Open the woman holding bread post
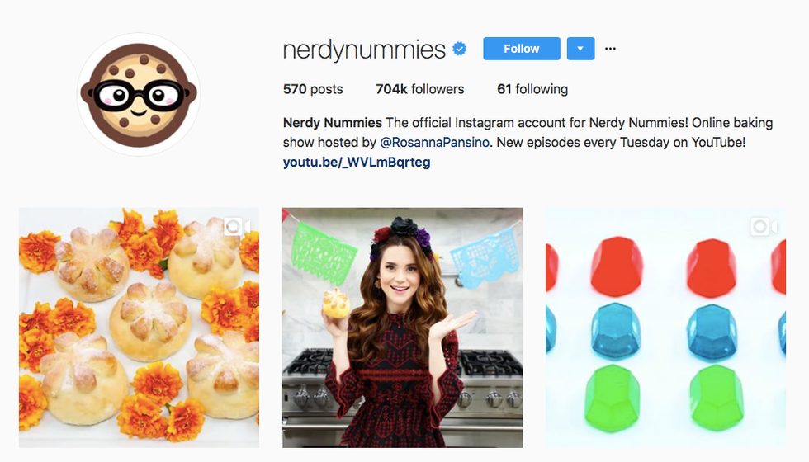Screen dimensions: 809x462 point(403,328)
